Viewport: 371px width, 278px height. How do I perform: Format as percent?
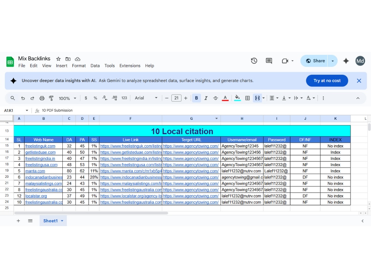[x=95, y=98]
